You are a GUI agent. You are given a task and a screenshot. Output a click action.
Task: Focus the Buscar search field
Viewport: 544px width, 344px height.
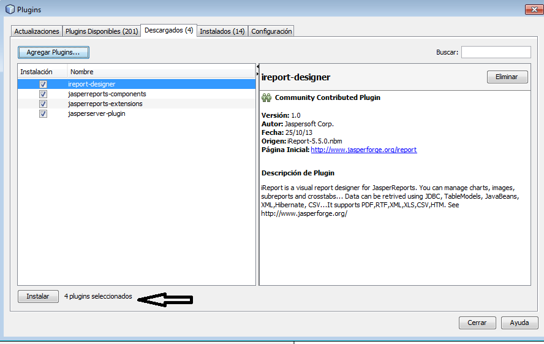click(496, 52)
